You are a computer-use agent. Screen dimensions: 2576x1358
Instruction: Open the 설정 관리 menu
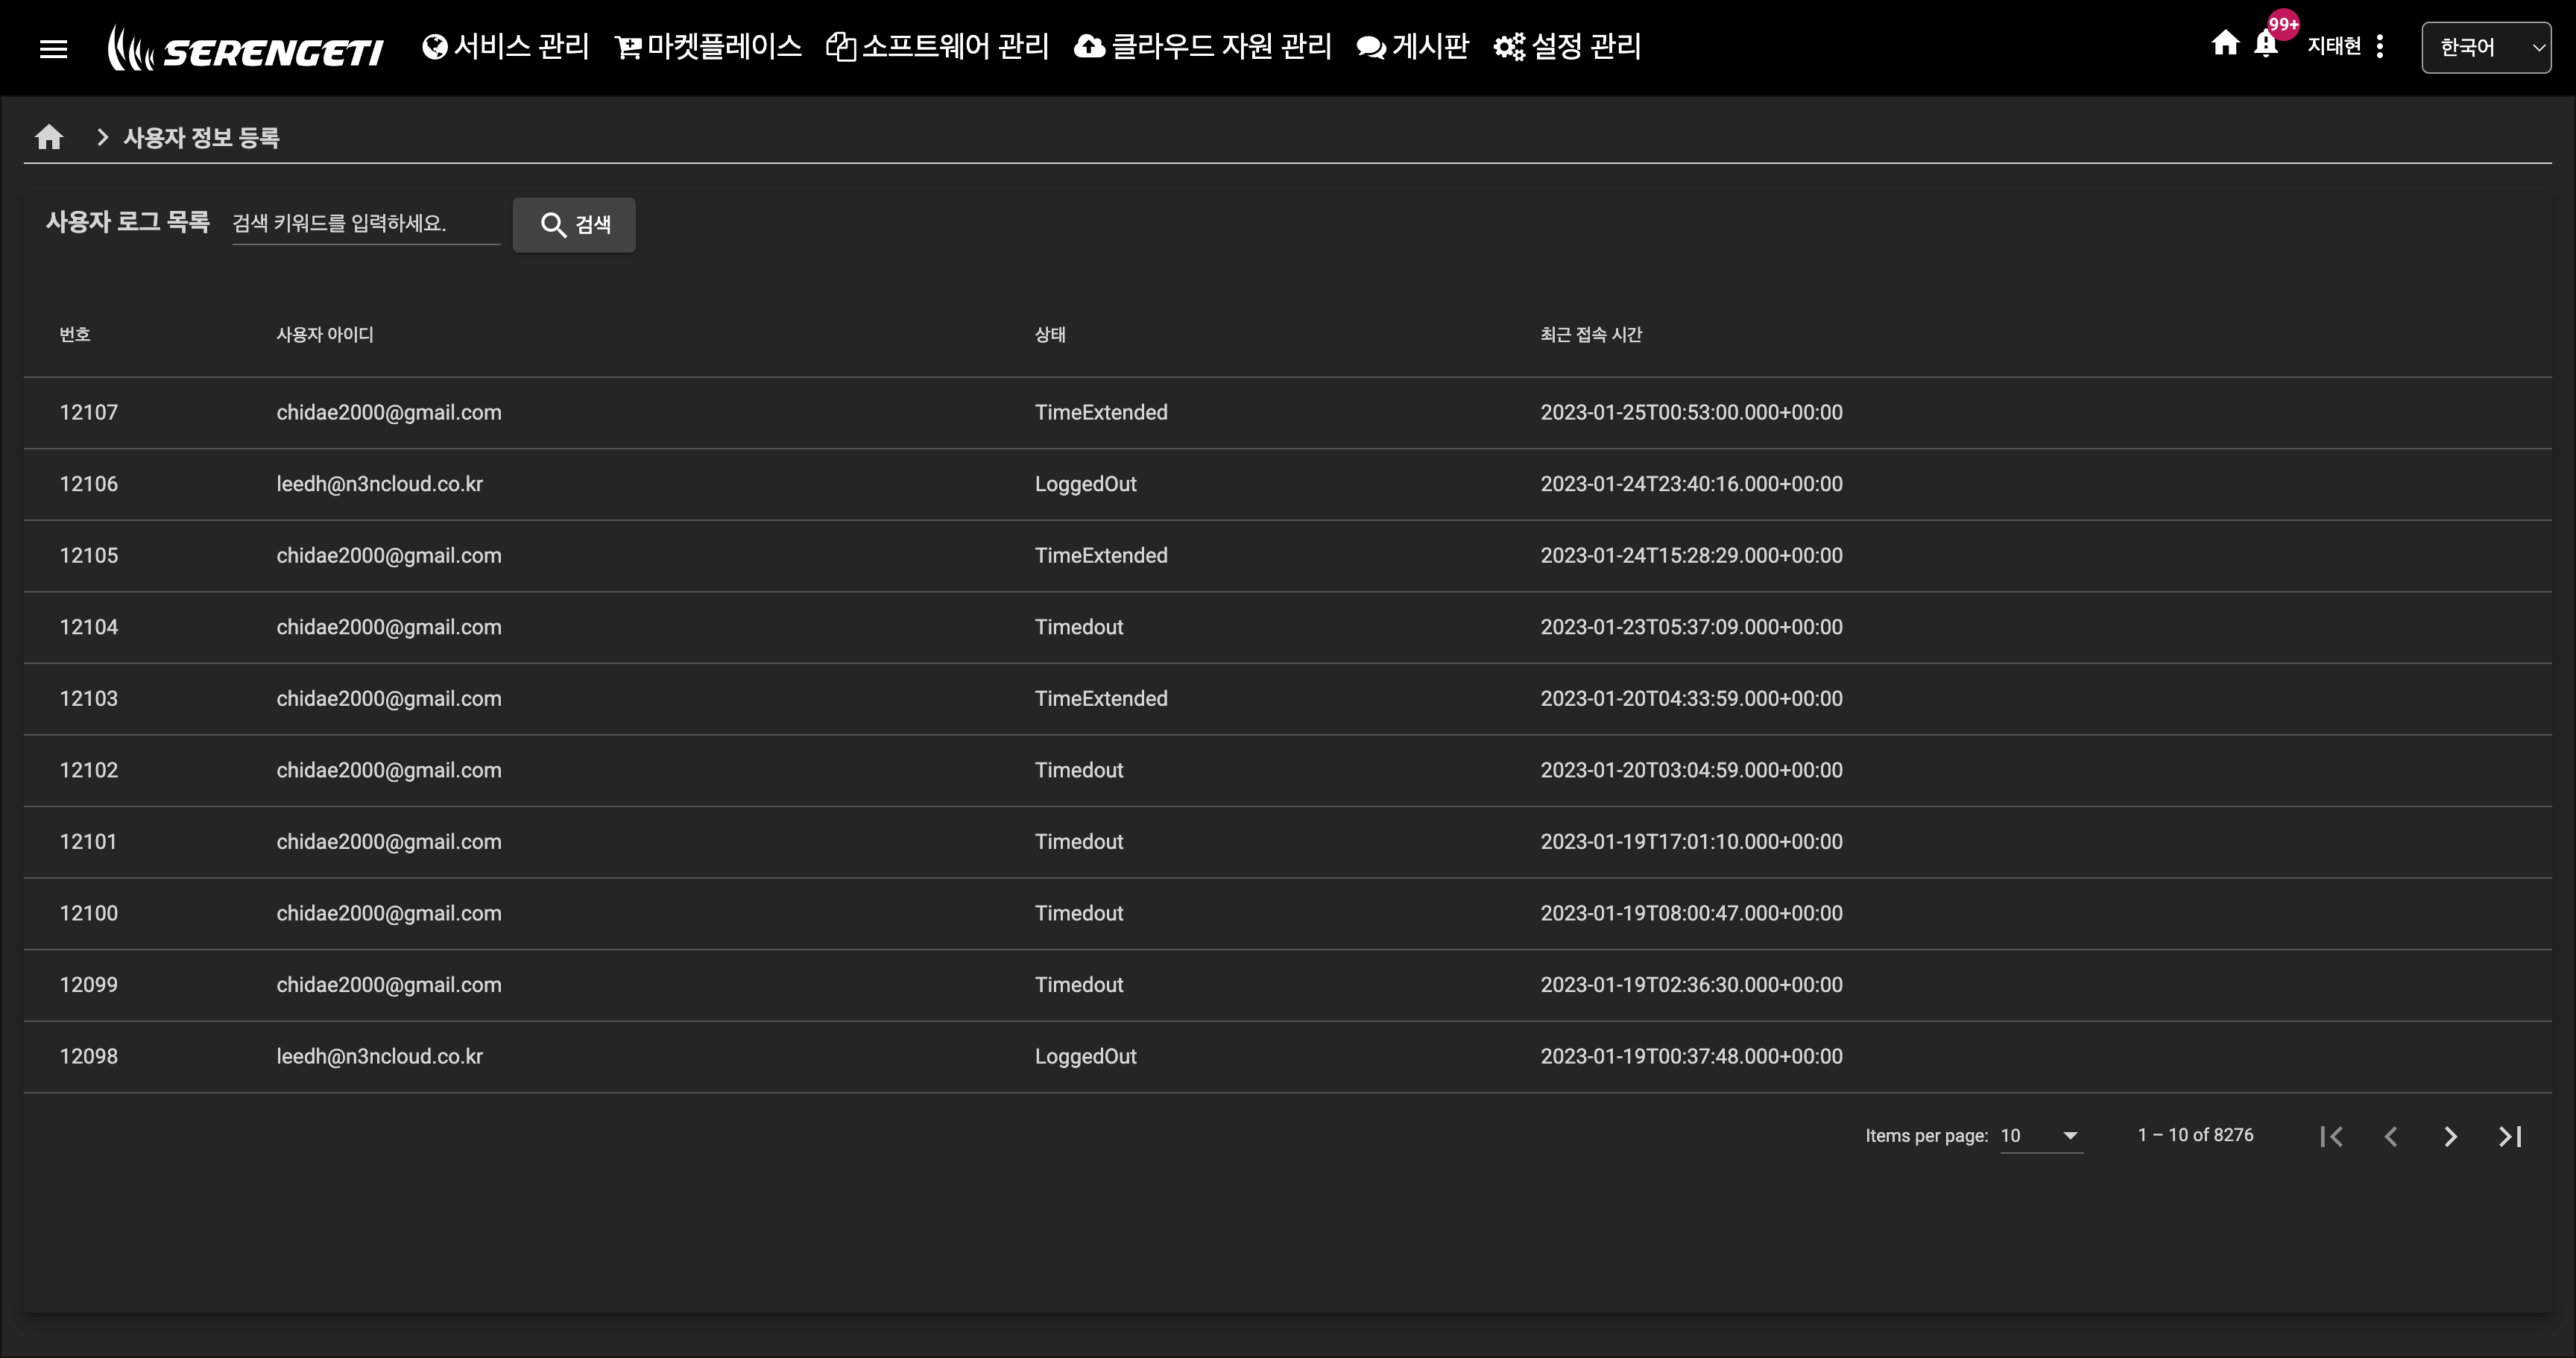pos(1567,46)
